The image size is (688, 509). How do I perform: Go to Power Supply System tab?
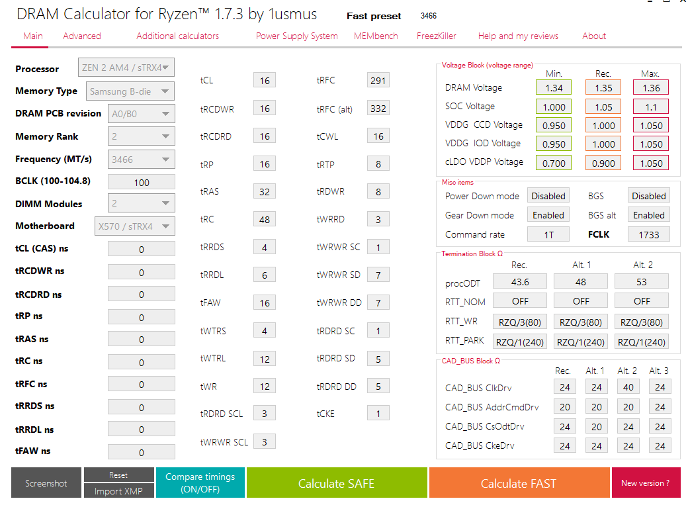(x=297, y=36)
